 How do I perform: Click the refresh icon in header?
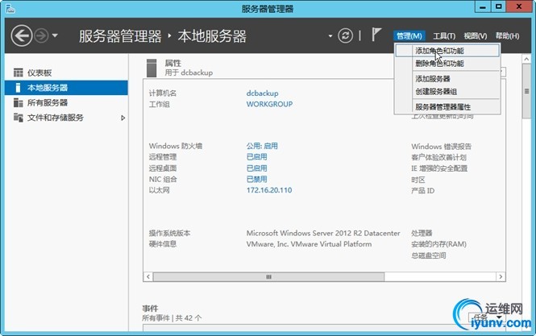tap(345, 35)
